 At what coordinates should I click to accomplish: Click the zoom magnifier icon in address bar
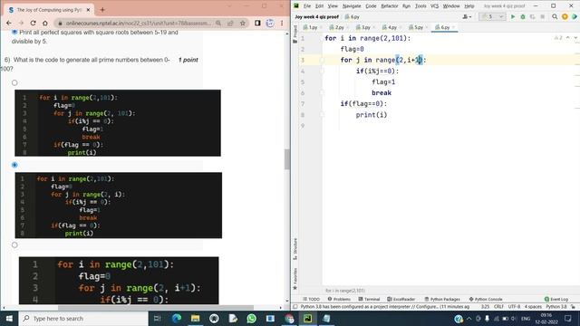tap(218, 23)
